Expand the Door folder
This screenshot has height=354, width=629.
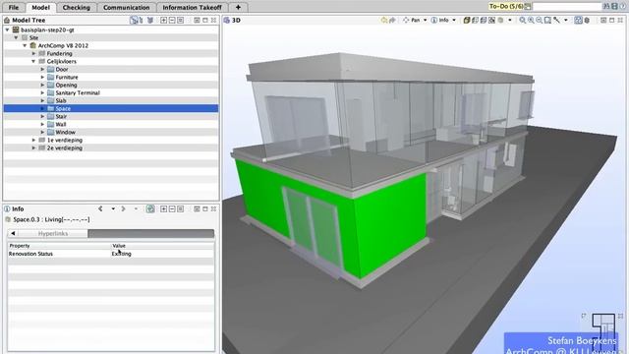click(x=42, y=69)
